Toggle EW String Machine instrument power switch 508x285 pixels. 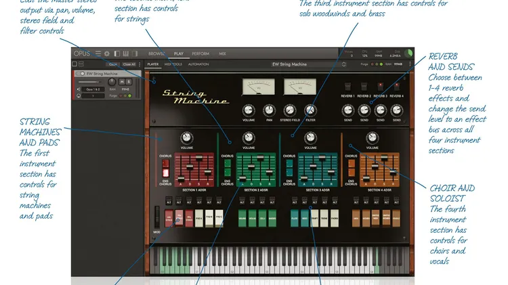click(81, 74)
